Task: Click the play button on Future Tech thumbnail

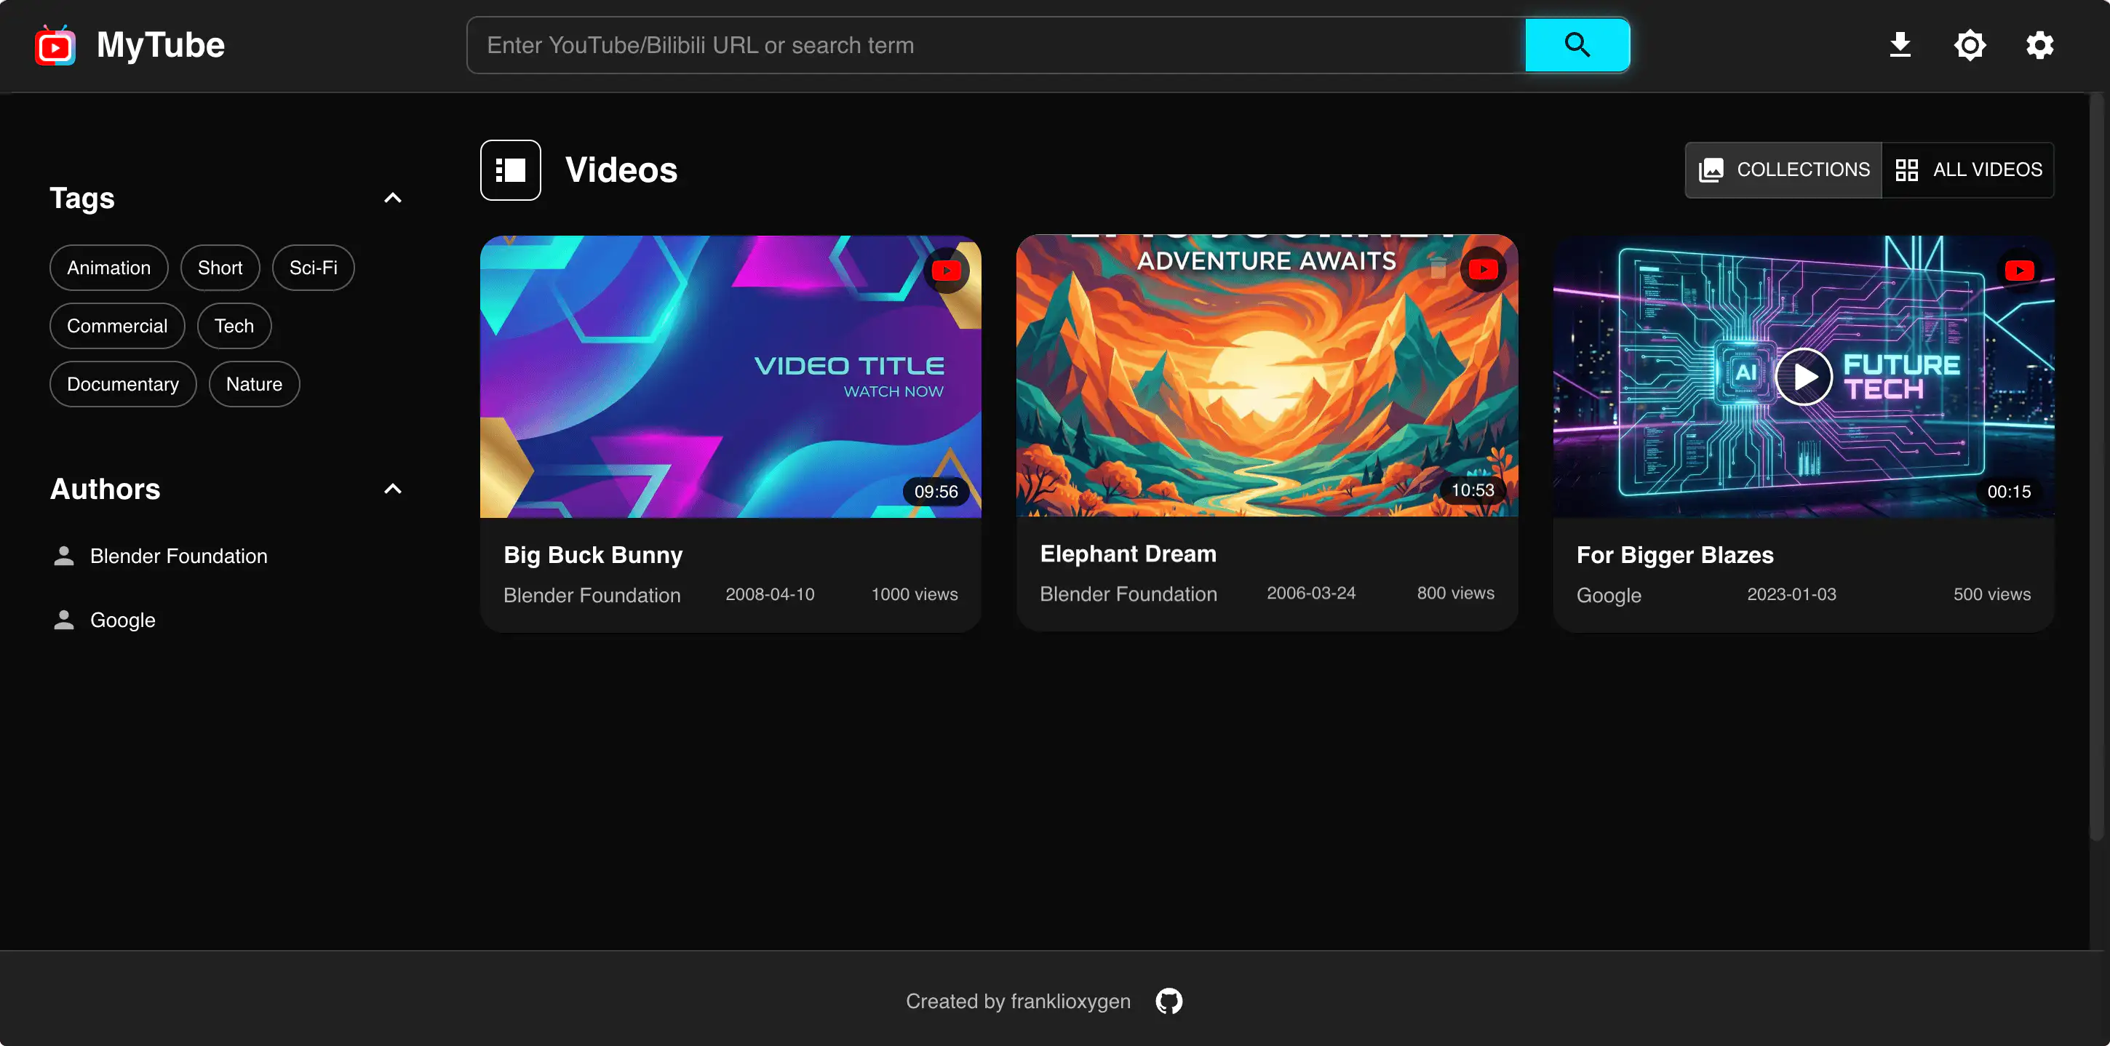Action: click(x=1803, y=377)
